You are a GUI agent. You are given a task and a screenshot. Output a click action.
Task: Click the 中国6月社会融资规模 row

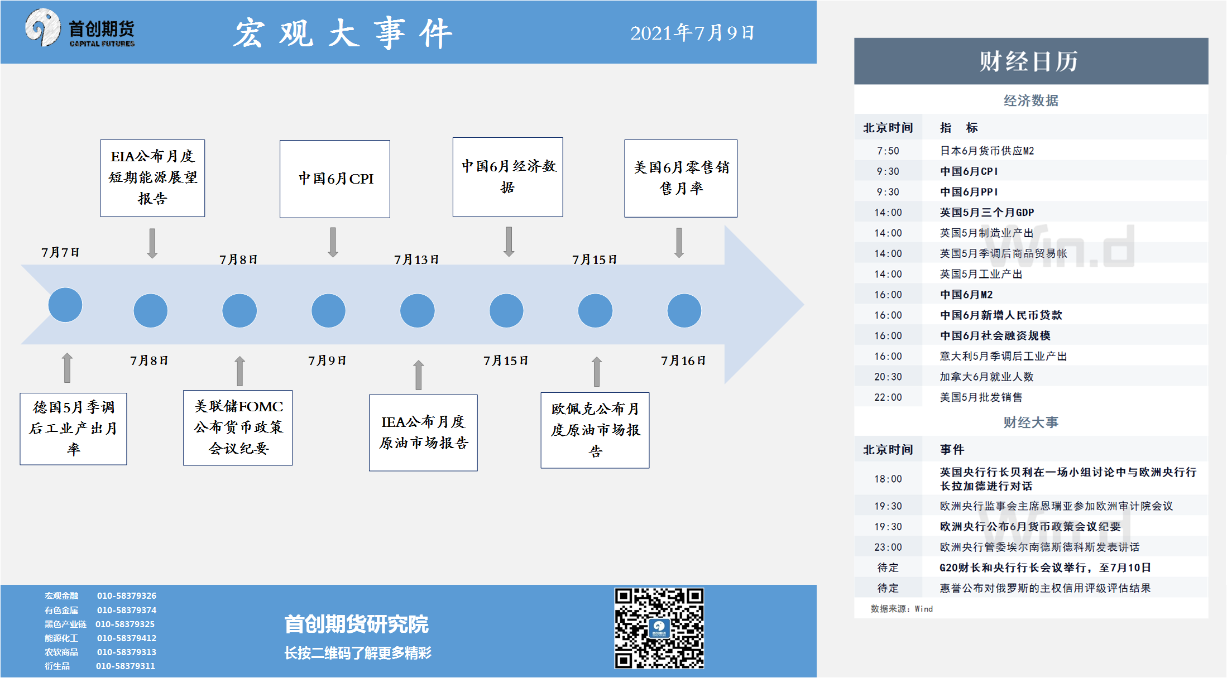tap(995, 335)
